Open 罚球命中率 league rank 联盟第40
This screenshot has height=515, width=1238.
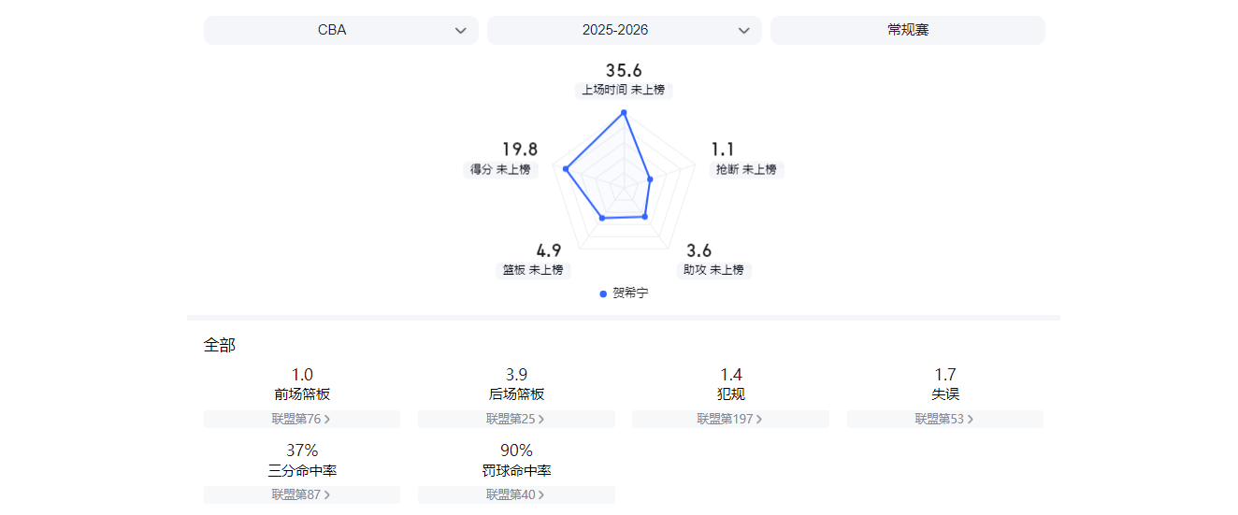(515, 494)
